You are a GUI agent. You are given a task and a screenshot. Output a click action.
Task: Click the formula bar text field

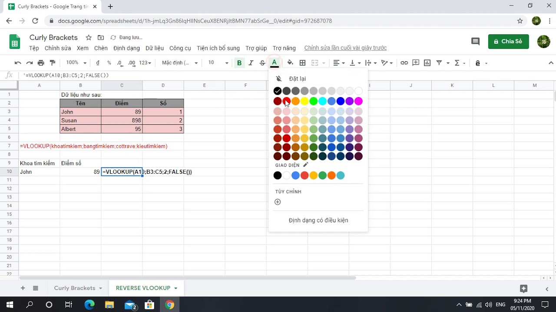pyautogui.click(x=287, y=75)
